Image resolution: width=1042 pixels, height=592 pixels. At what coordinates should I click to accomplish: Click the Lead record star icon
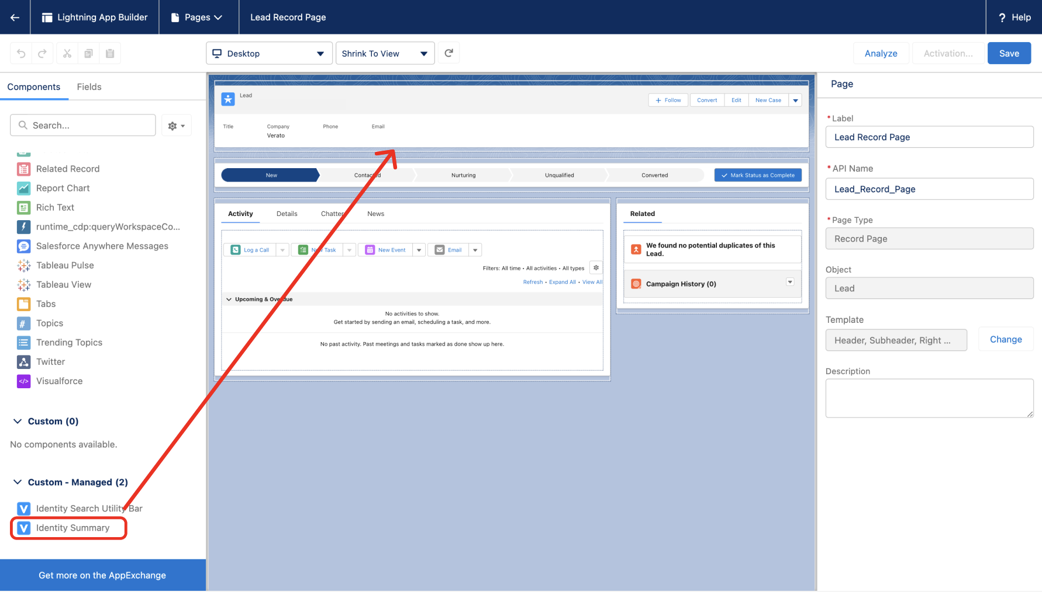click(x=228, y=99)
